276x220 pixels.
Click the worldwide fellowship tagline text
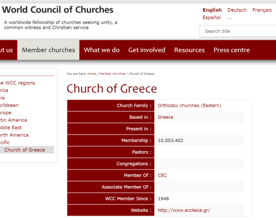click(60, 25)
